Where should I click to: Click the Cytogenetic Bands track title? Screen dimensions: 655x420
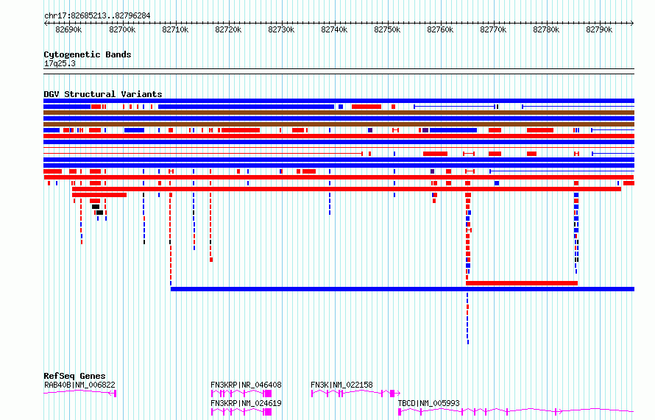point(88,54)
